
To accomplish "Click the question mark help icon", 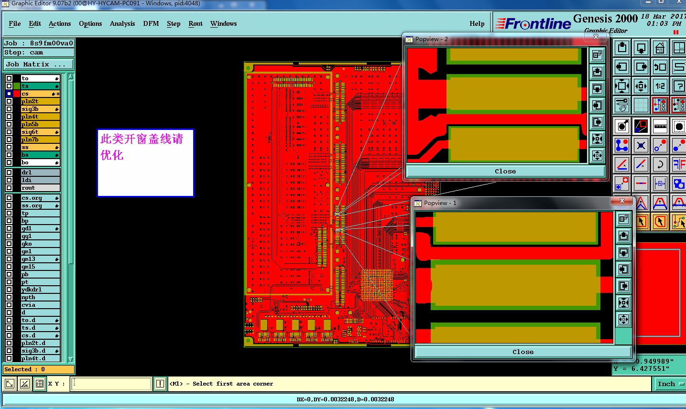I will [x=679, y=86].
